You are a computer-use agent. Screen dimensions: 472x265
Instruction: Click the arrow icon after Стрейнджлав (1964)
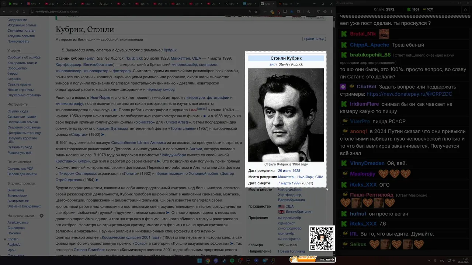(97, 180)
